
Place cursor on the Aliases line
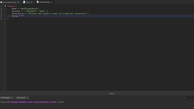click(30, 11)
